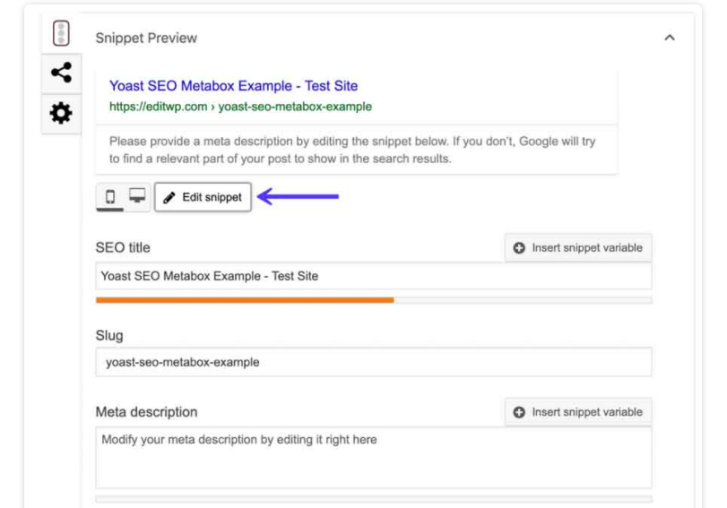Click the Meta description text area
The height and width of the screenshot is (508, 727).
tap(373, 457)
